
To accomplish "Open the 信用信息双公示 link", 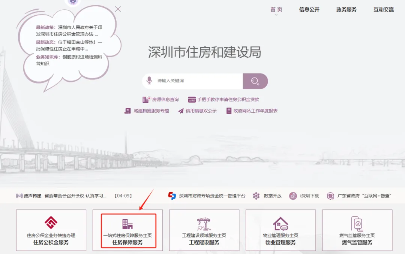I will (x=201, y=111).
